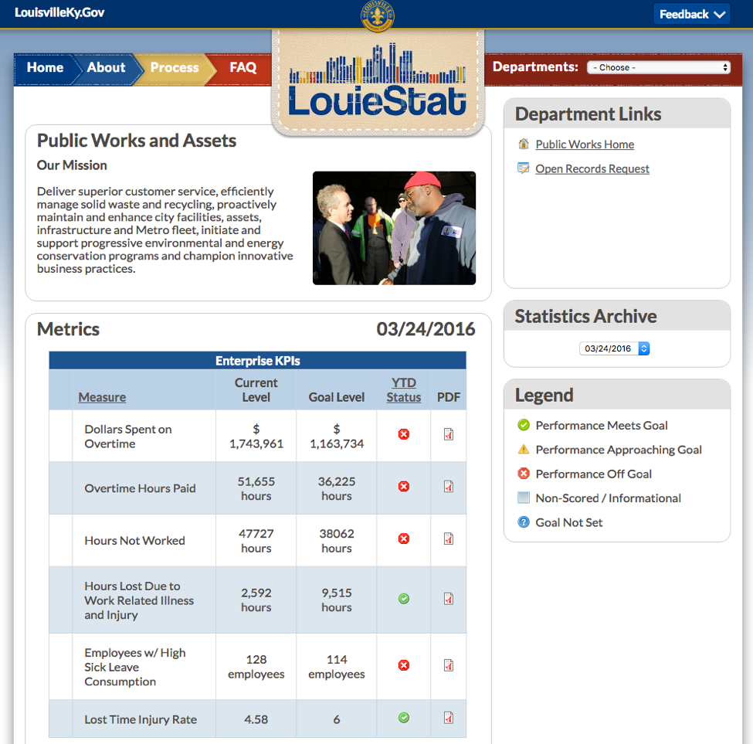Click the mayor handshake photo
The height and width of the screenshot is (744, 753).
tap(395, 228)
